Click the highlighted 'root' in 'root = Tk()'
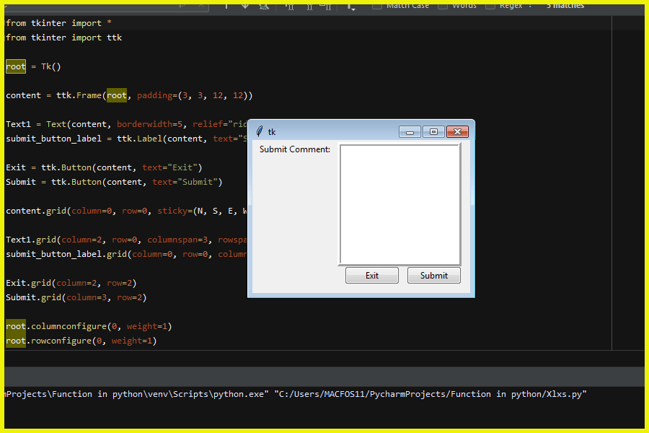 tap(16, 66)
